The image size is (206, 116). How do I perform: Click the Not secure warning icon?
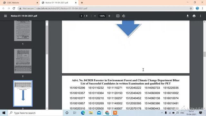(20, 8)
